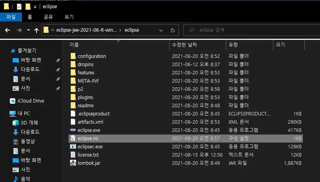
Task: Select the license.txt file name
Action: [x=88, y=155]
